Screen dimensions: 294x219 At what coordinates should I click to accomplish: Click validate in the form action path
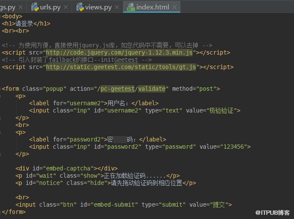coord(152,89)
